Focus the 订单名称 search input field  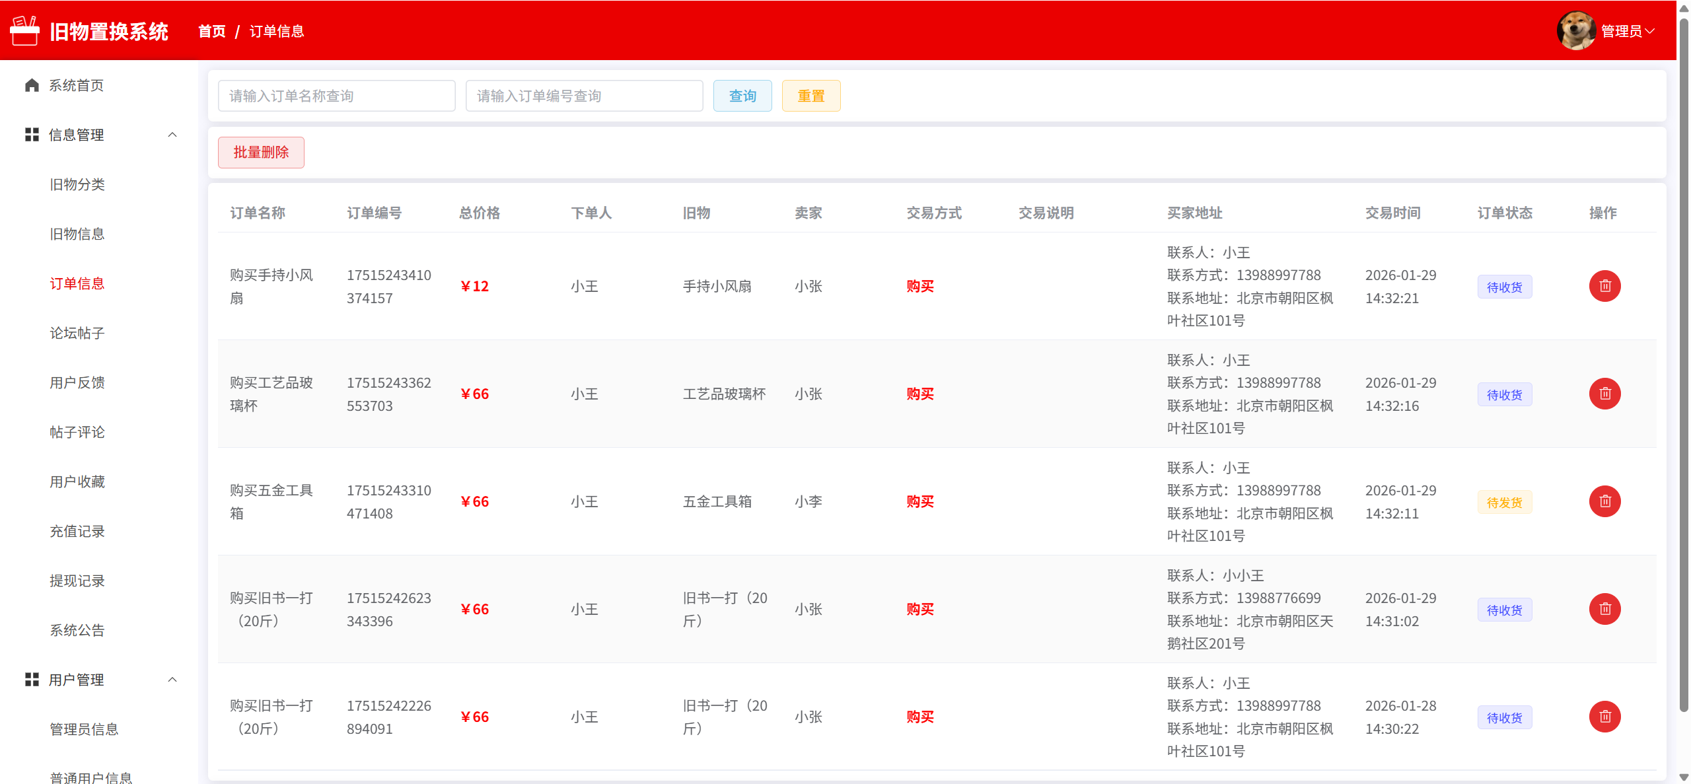click(x=336, y=96)
